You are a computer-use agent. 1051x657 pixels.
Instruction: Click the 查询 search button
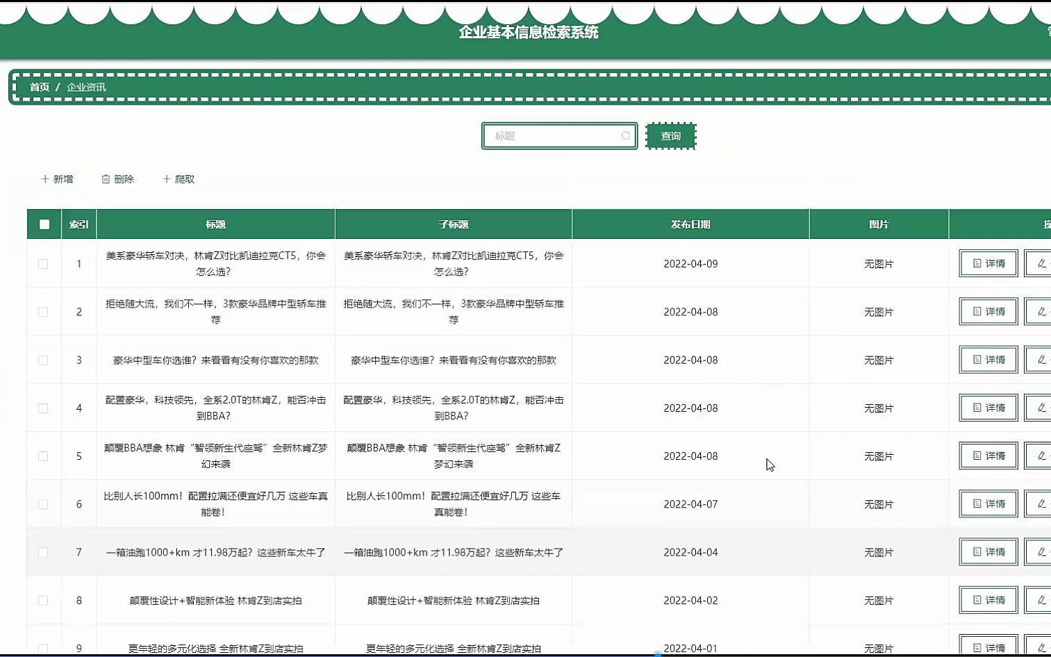pyautogui.click(x=670, y=136)
